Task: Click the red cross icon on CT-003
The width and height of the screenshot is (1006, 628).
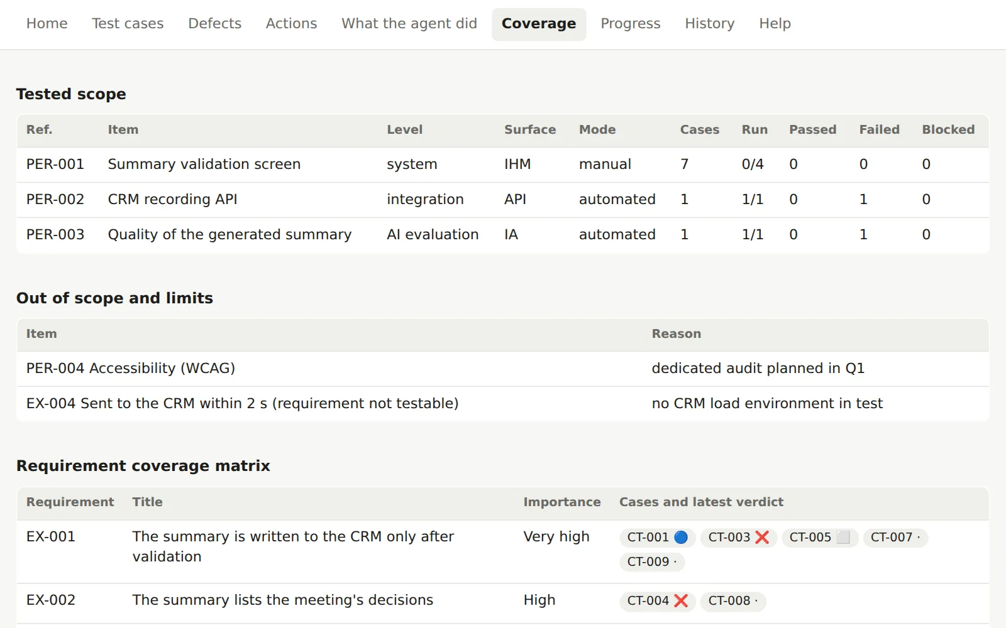Action: [762, 538]
